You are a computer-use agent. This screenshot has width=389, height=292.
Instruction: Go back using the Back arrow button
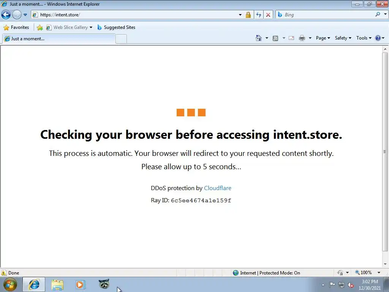click(x=6, y=15)
